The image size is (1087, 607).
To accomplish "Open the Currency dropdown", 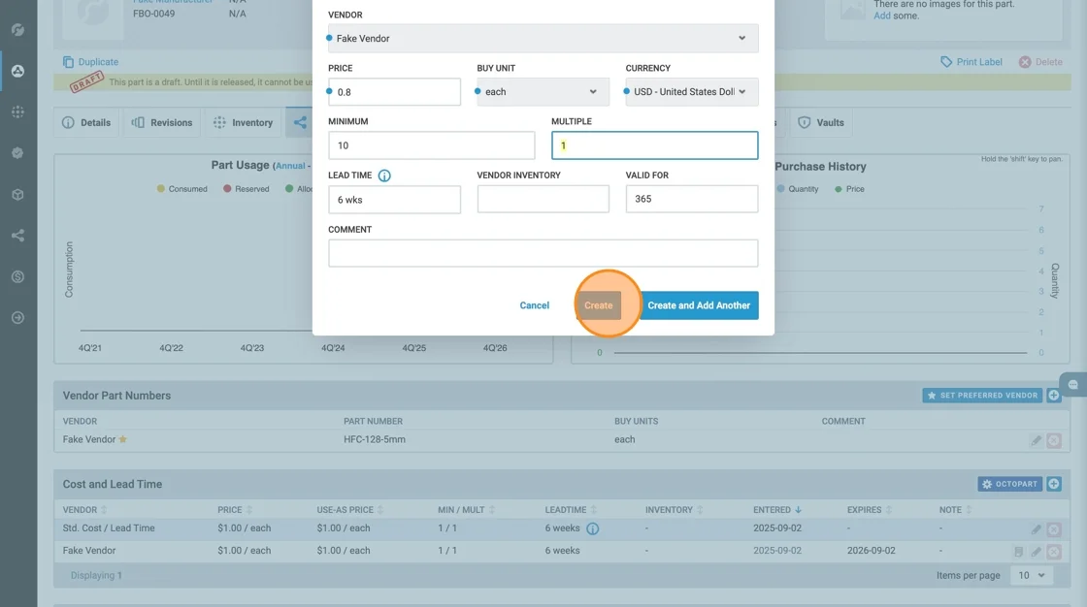I will click(691, 92).
